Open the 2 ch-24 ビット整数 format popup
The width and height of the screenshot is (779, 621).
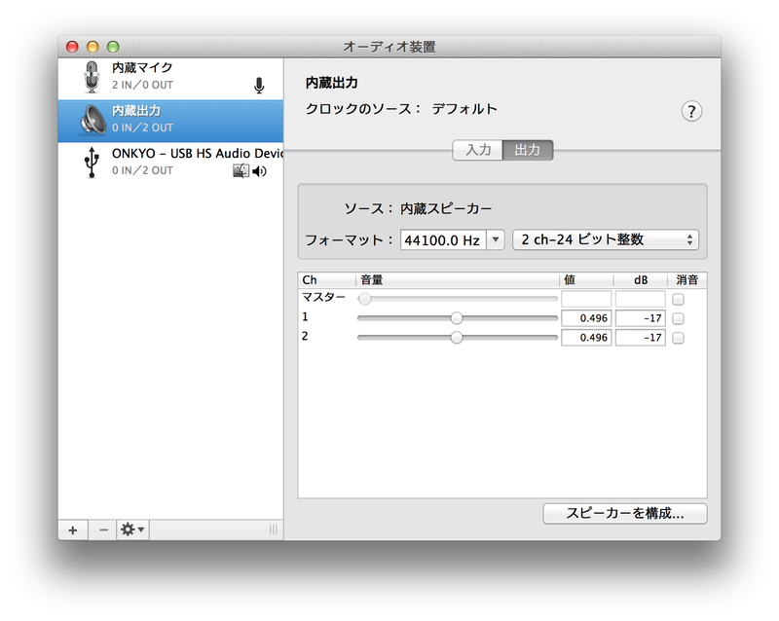click(605, 240)
